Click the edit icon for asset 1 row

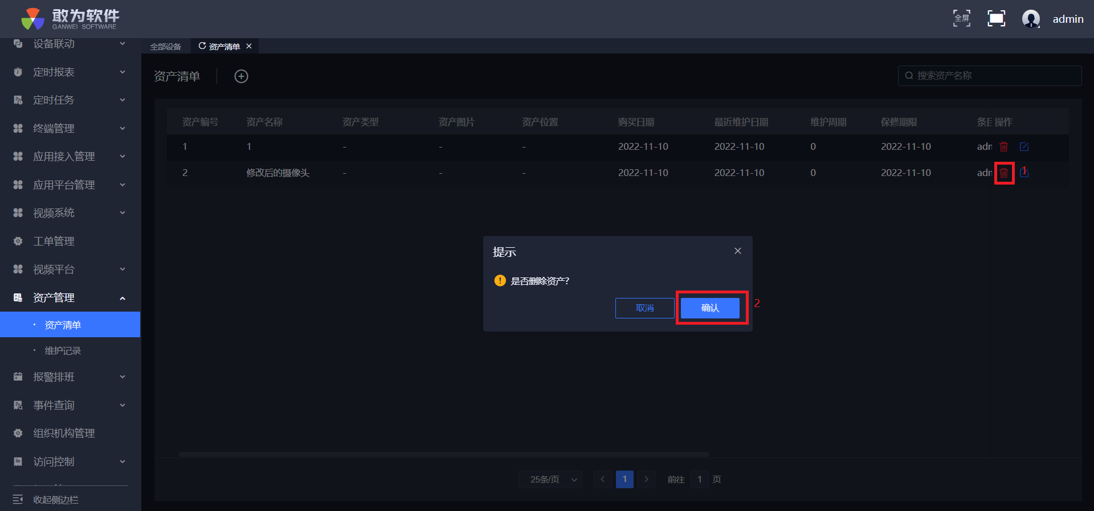coord(1024,147)
